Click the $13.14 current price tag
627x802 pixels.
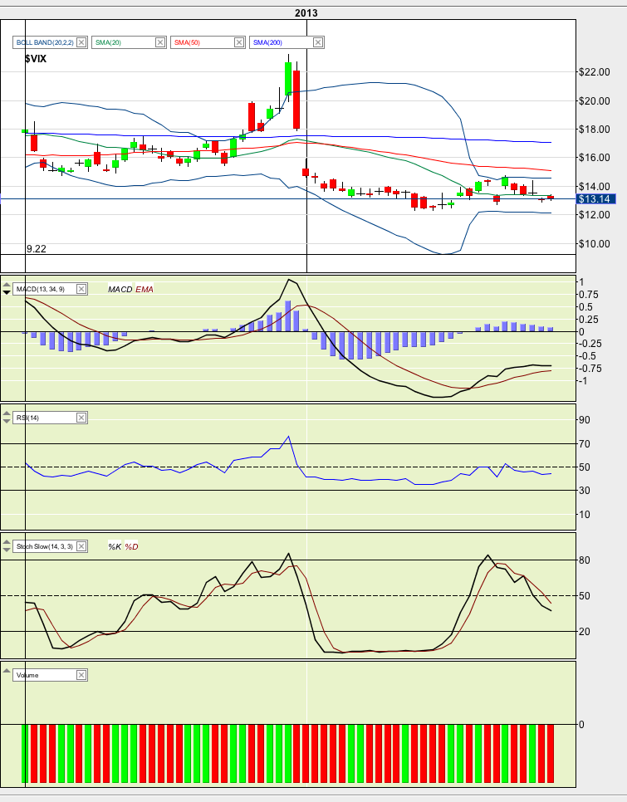pos(595,199)
